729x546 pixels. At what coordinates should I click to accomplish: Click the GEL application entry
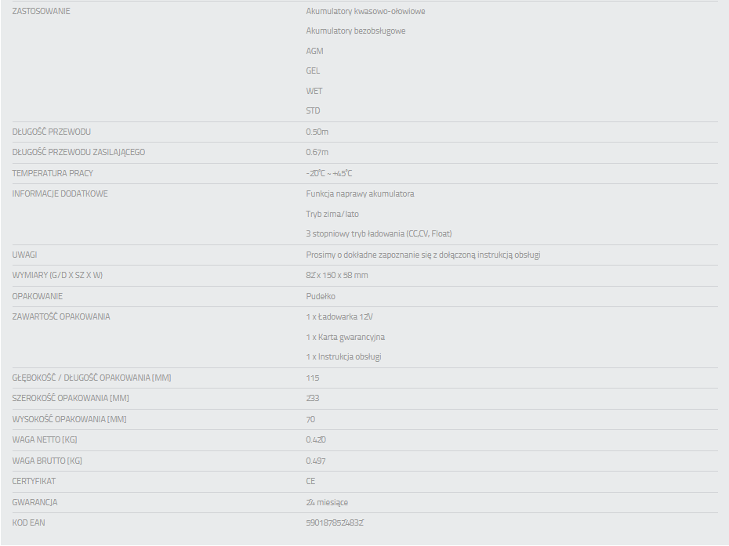313,71
